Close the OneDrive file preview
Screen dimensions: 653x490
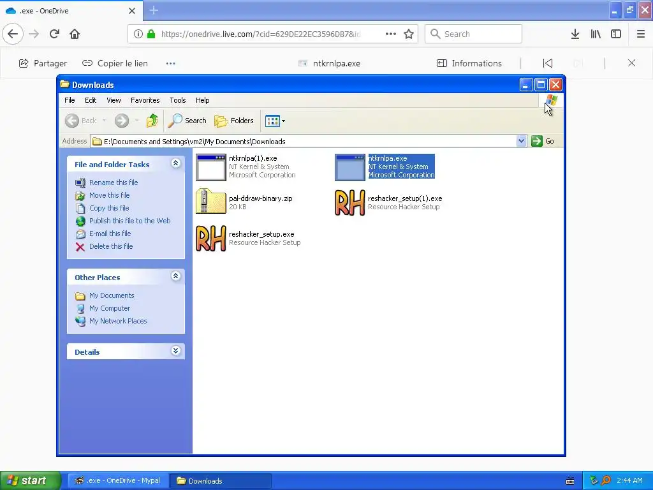631,63
